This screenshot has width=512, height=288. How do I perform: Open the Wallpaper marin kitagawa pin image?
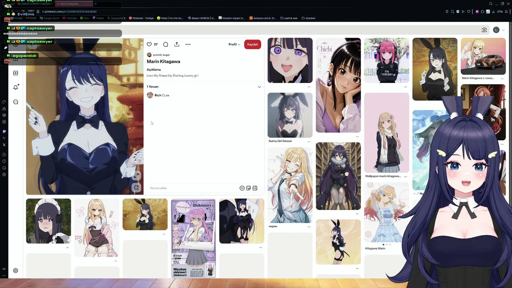point(387,132)
